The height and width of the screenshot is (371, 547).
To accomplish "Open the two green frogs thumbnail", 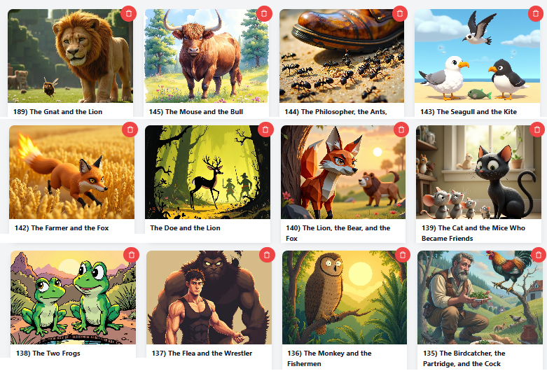I will pos(74,297).
